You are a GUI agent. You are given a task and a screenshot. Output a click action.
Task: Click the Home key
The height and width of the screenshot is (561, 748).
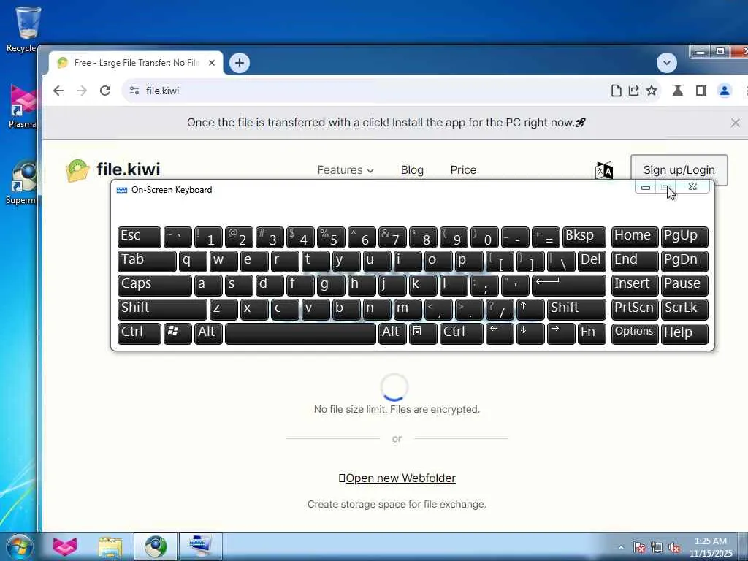[x=635, y=237]
